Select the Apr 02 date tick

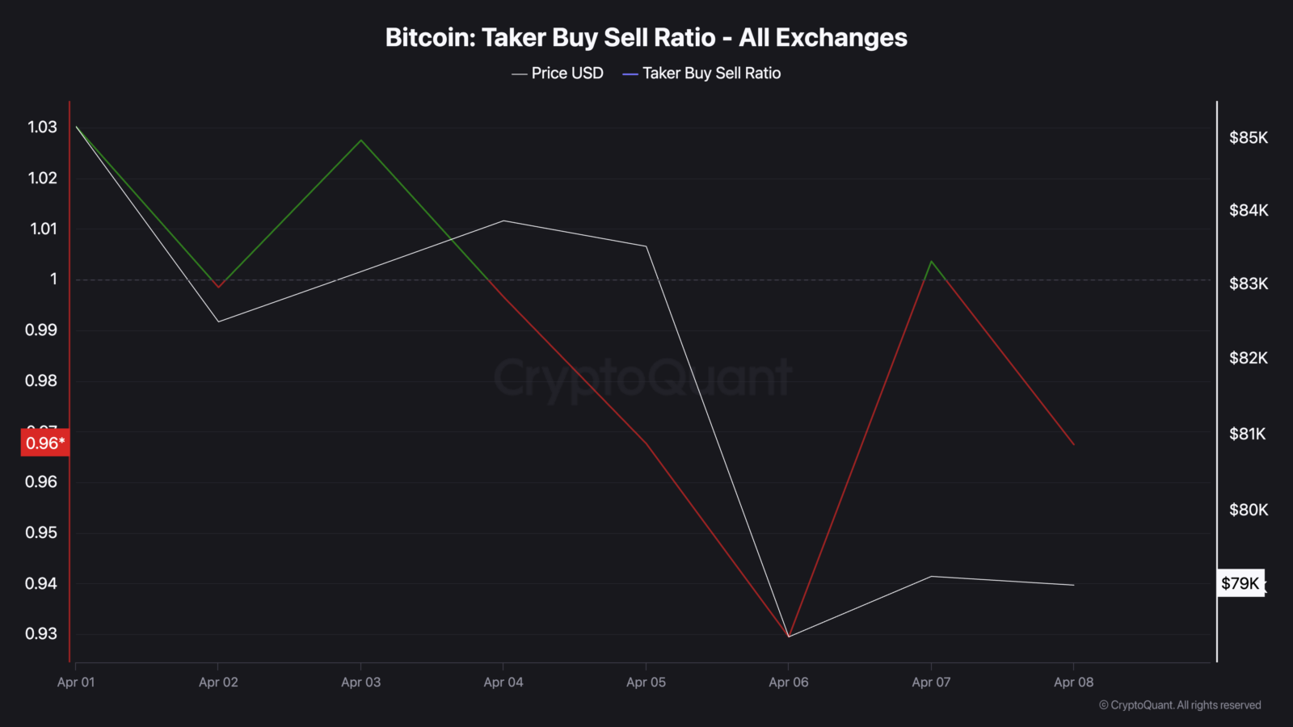point(218,682)
